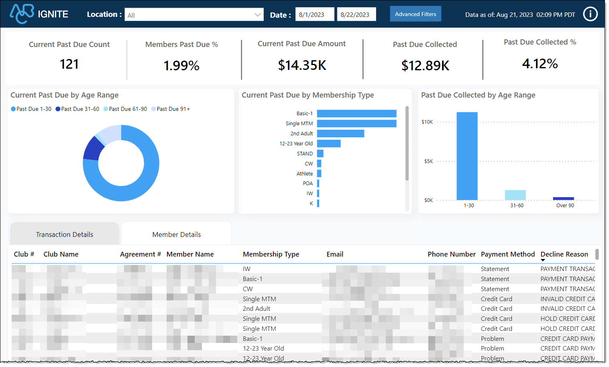609x367 pixels.
Task: Click the first PAYMENT TRANSAC decline reason cell
Action: click(568, 269)
